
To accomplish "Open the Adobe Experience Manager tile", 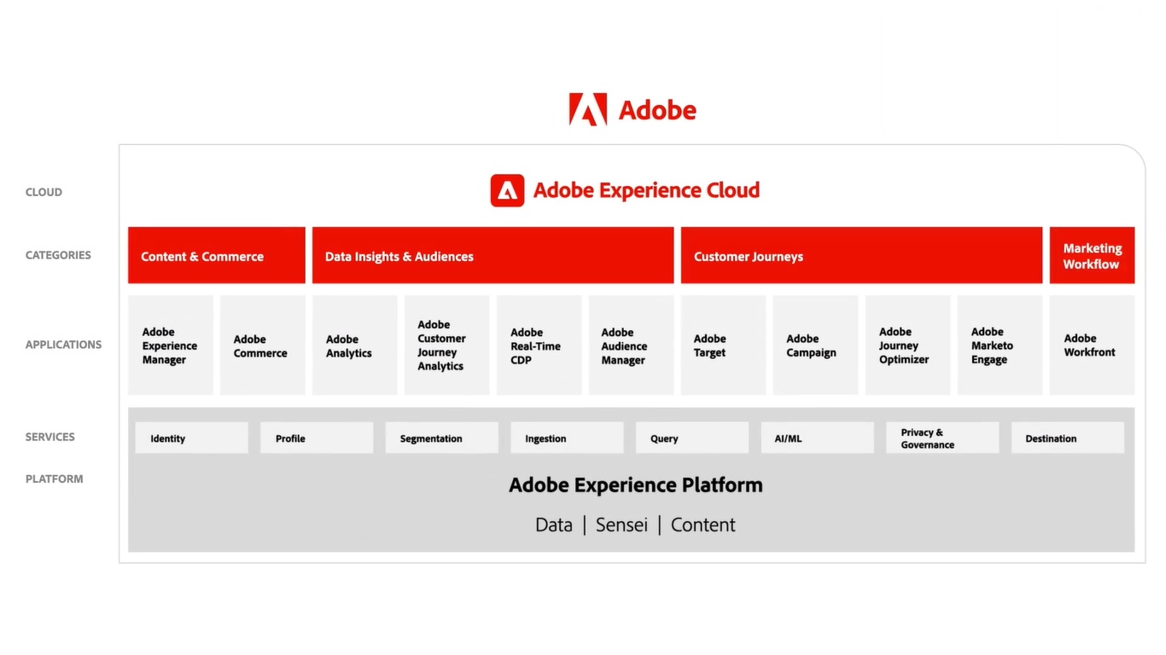I will click(171, 345).
